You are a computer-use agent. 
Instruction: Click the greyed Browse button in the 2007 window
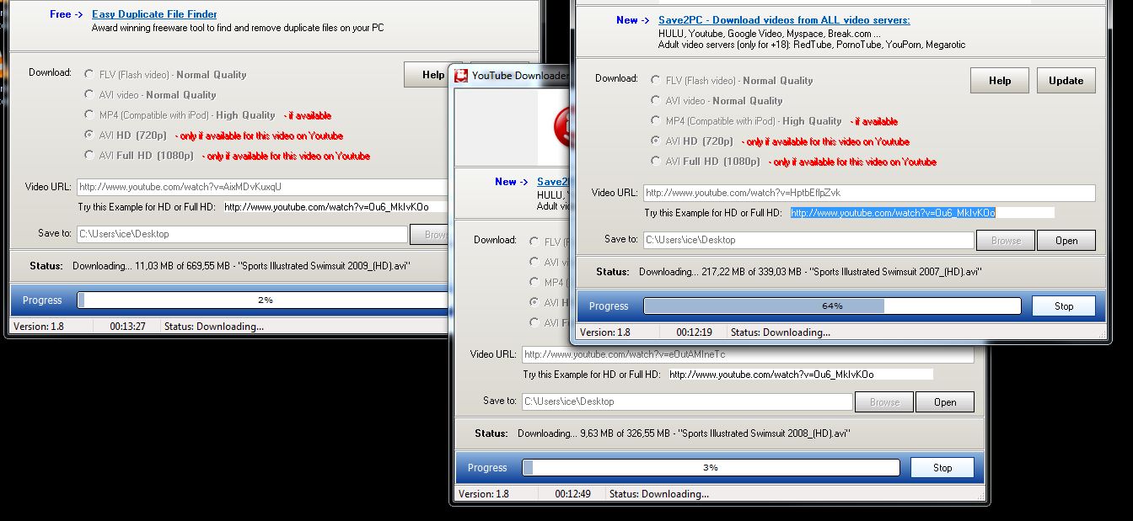click(x=1006, y=240)
